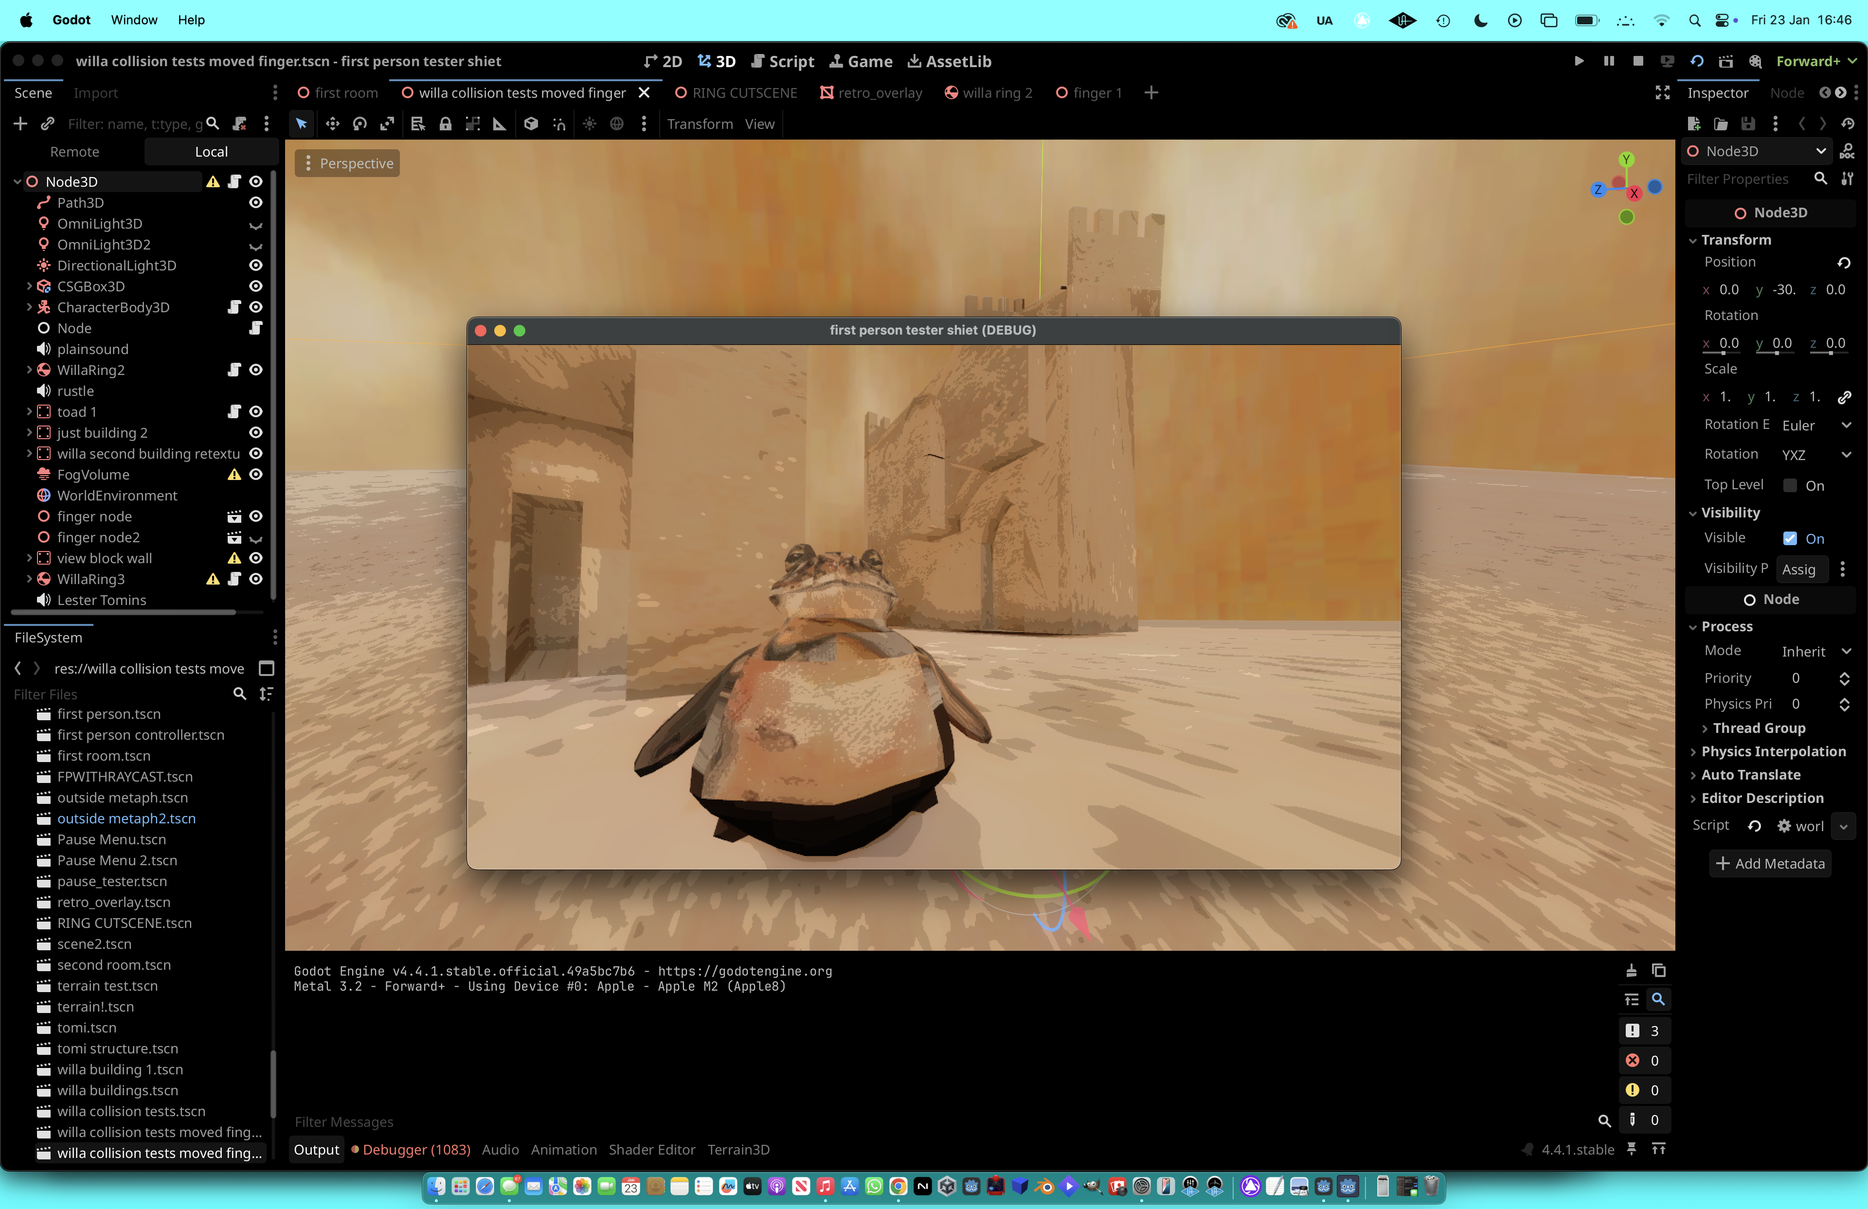The image size is (1868, 1209).
Task: Click the lock selected node icon
Action: (x=445, y=124)
